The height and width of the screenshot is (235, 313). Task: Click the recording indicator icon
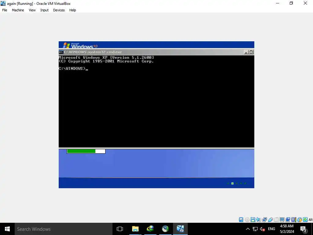[288, 220]
